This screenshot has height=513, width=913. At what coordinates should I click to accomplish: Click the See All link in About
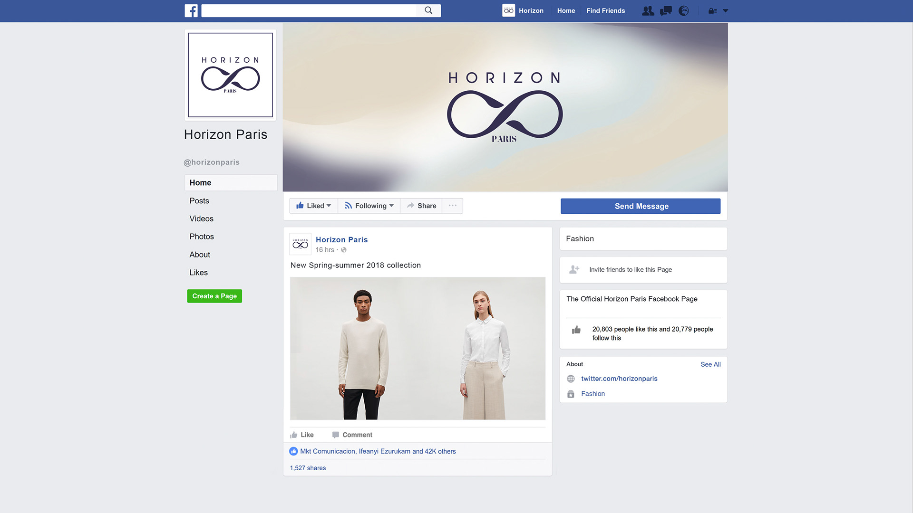click(710, 364)
